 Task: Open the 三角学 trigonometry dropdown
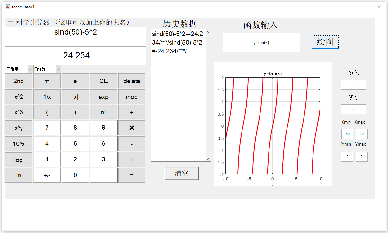coord(19,69)
